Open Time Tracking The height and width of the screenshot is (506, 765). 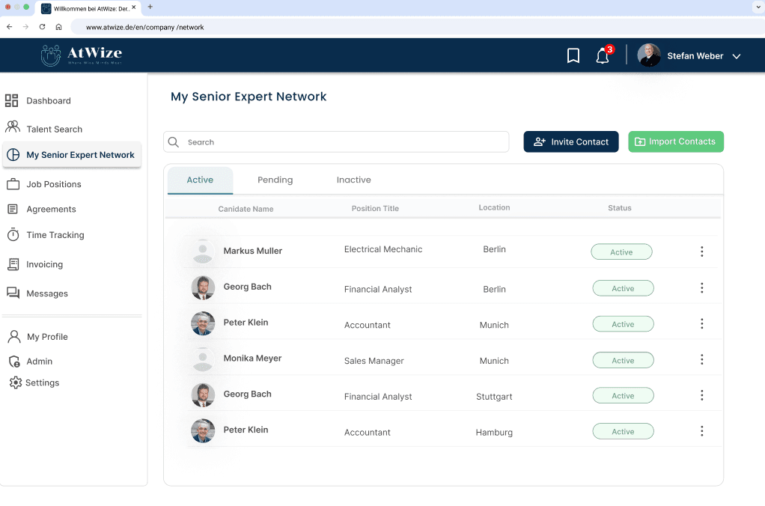coord(55,234)
